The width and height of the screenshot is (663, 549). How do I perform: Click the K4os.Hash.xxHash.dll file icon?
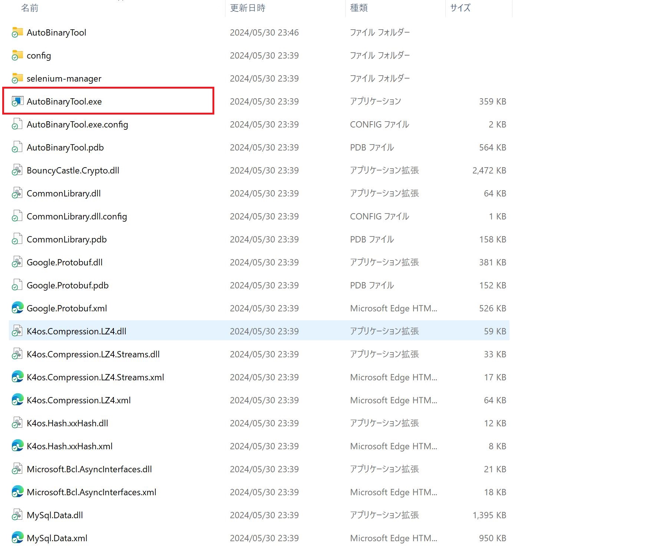[17, 423]
